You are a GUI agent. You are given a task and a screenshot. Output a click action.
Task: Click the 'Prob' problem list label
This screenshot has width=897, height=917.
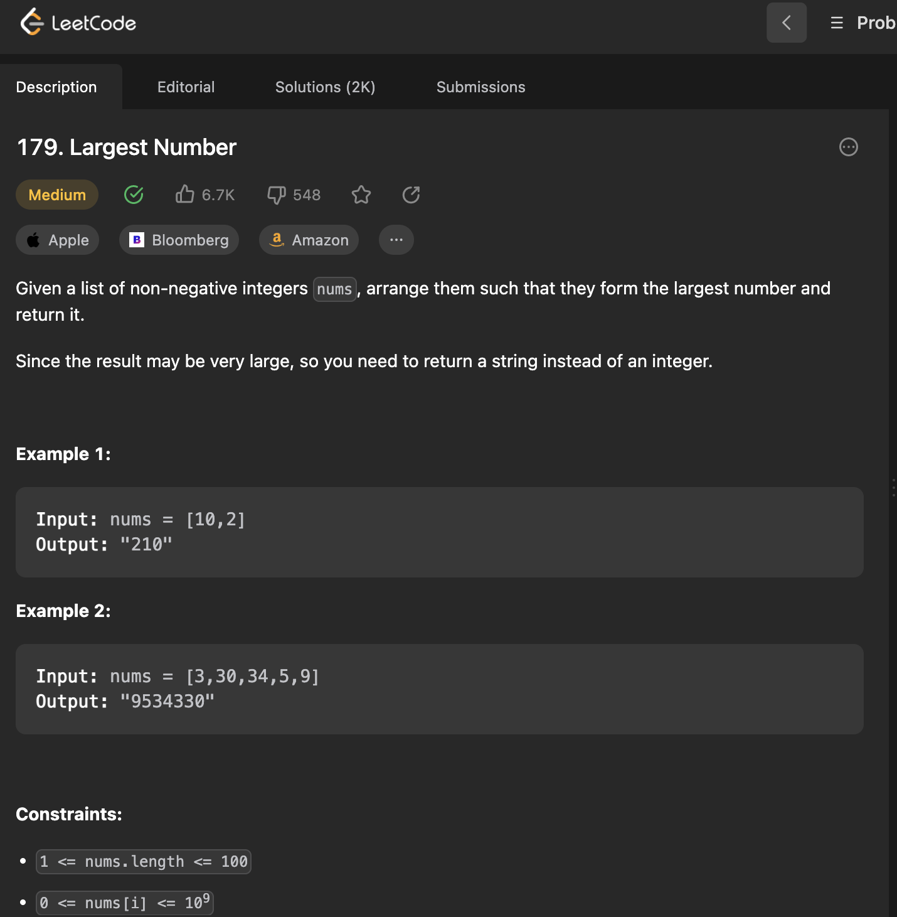876,23
